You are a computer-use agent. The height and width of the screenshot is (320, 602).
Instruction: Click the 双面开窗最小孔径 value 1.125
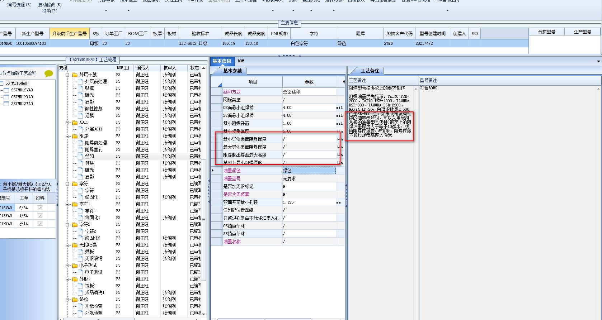pos(309,202)
